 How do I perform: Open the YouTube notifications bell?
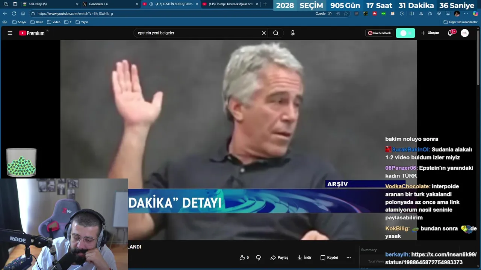451,33
